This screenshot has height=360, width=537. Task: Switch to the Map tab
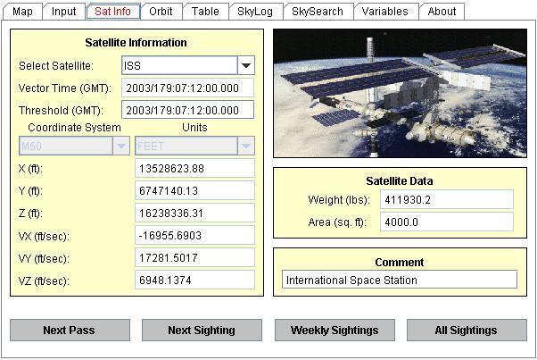coord(22,12)
